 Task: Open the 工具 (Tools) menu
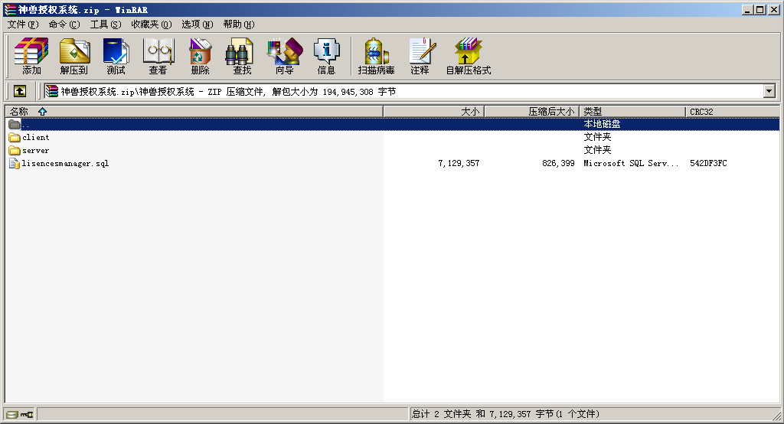coord(105,24)
